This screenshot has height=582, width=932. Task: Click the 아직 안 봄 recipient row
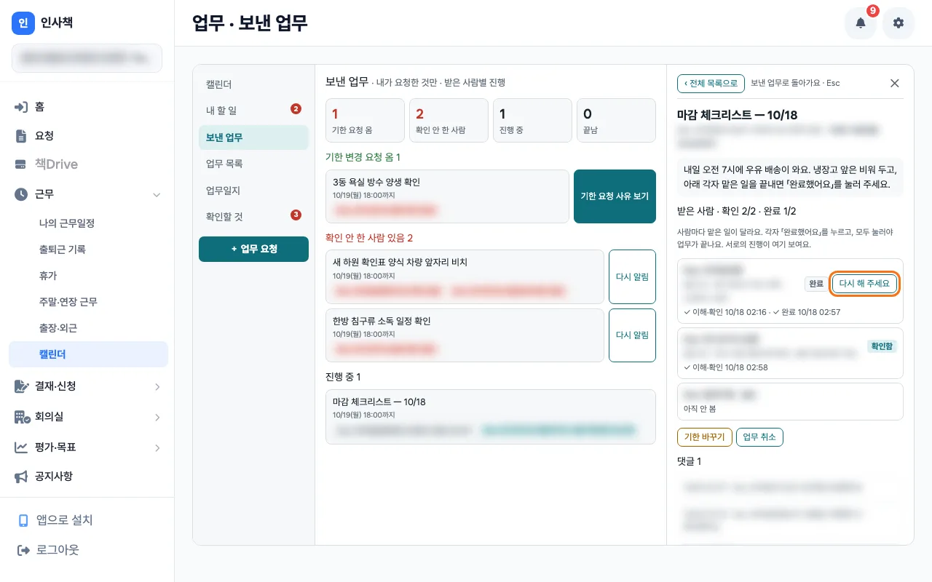click(x=790, y=402)
